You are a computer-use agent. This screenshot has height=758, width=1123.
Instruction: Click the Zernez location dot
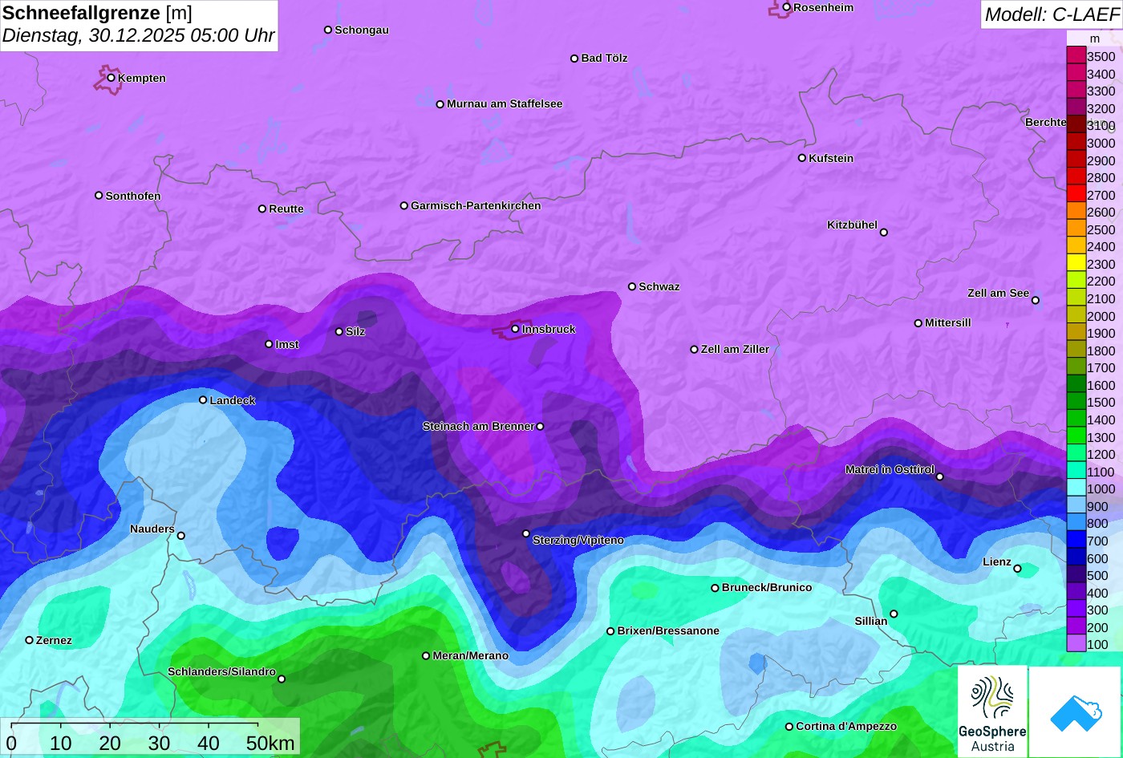tap(30, 640)
